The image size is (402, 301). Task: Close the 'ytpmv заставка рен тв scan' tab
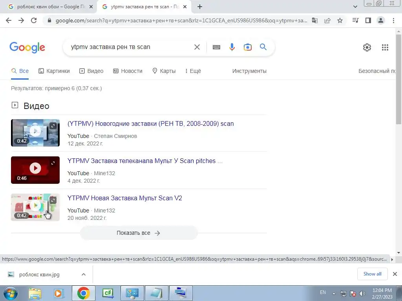pos(185,7)
